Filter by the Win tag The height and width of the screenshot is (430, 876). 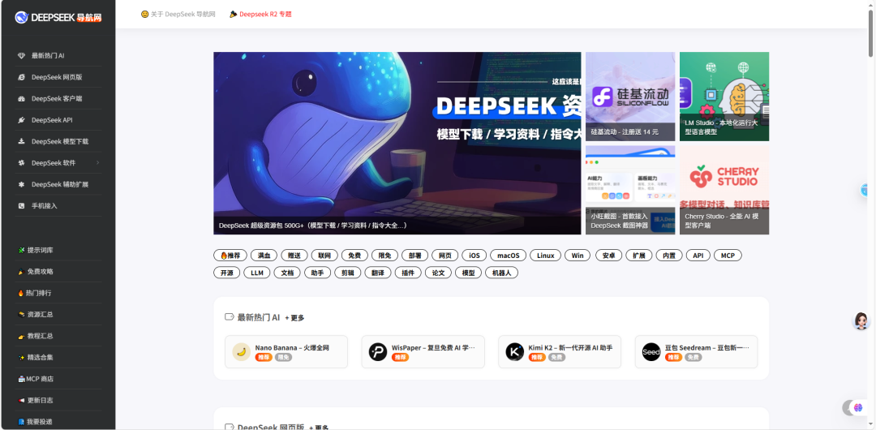click(578, 256)
